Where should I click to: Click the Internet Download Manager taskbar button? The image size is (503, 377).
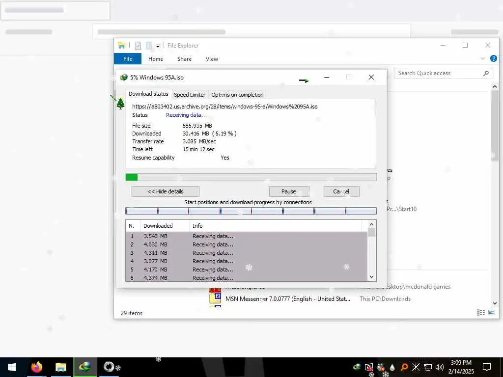(x=84, y=367)
